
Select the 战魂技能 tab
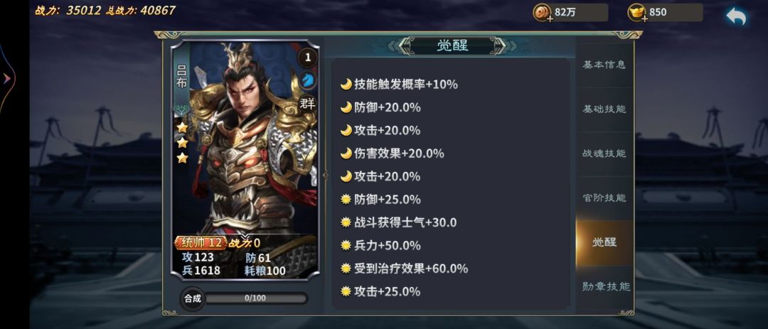point(604,153)
